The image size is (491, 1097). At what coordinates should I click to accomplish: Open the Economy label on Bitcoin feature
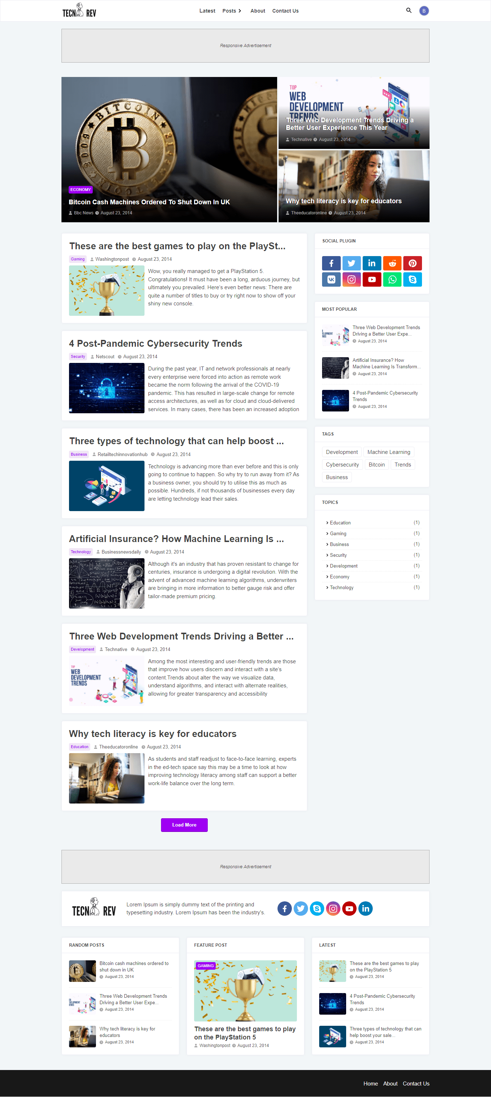pos(81,190)
